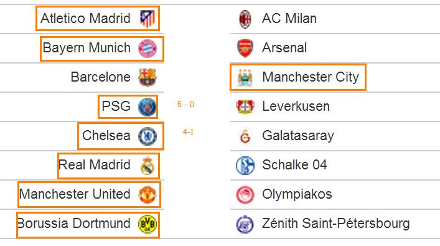The height and width of the screenshot is (246, 440).
Task: Click the Arsenal cannon crest
Action: (245, 48)
